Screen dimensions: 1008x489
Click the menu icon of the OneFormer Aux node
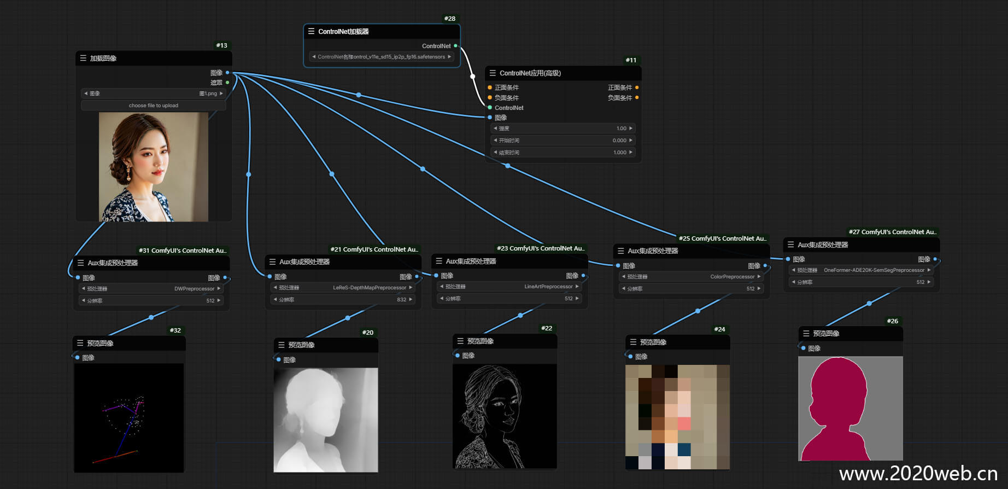point(790,245)
